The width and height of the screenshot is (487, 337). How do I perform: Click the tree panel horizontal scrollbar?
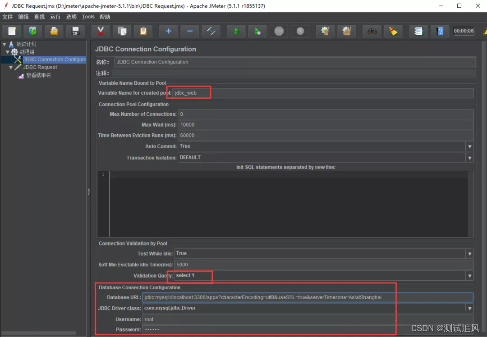[x=38, y=333]
